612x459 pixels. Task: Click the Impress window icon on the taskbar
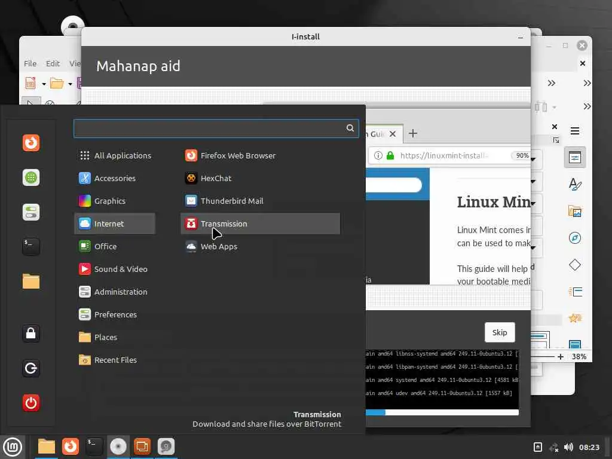[142, 446]
